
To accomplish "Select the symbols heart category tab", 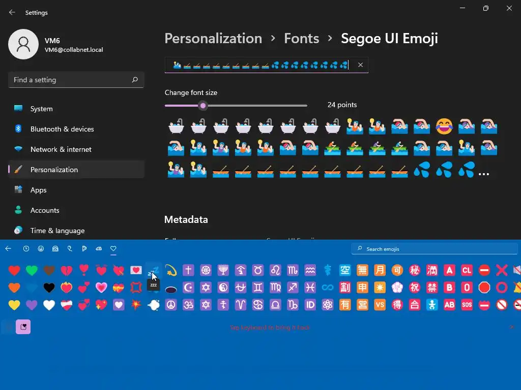I will (x=113, y=249).
